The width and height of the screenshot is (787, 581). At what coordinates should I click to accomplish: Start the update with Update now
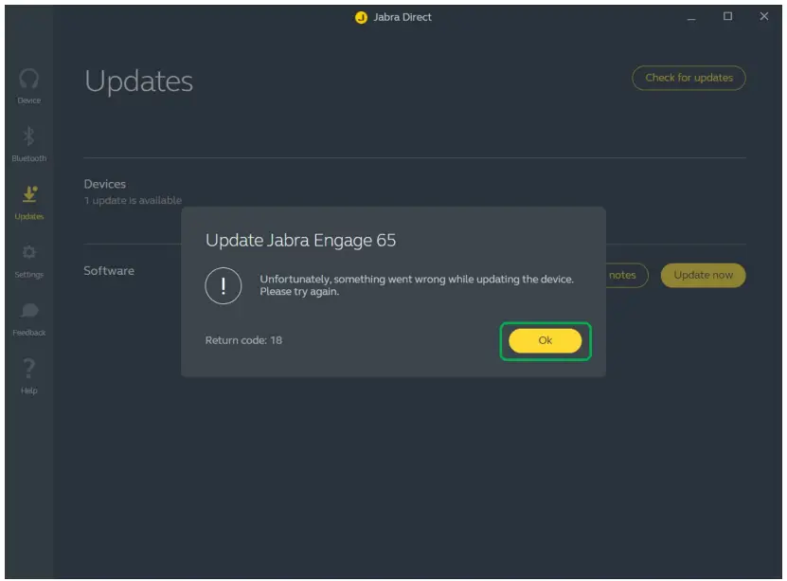703,276
